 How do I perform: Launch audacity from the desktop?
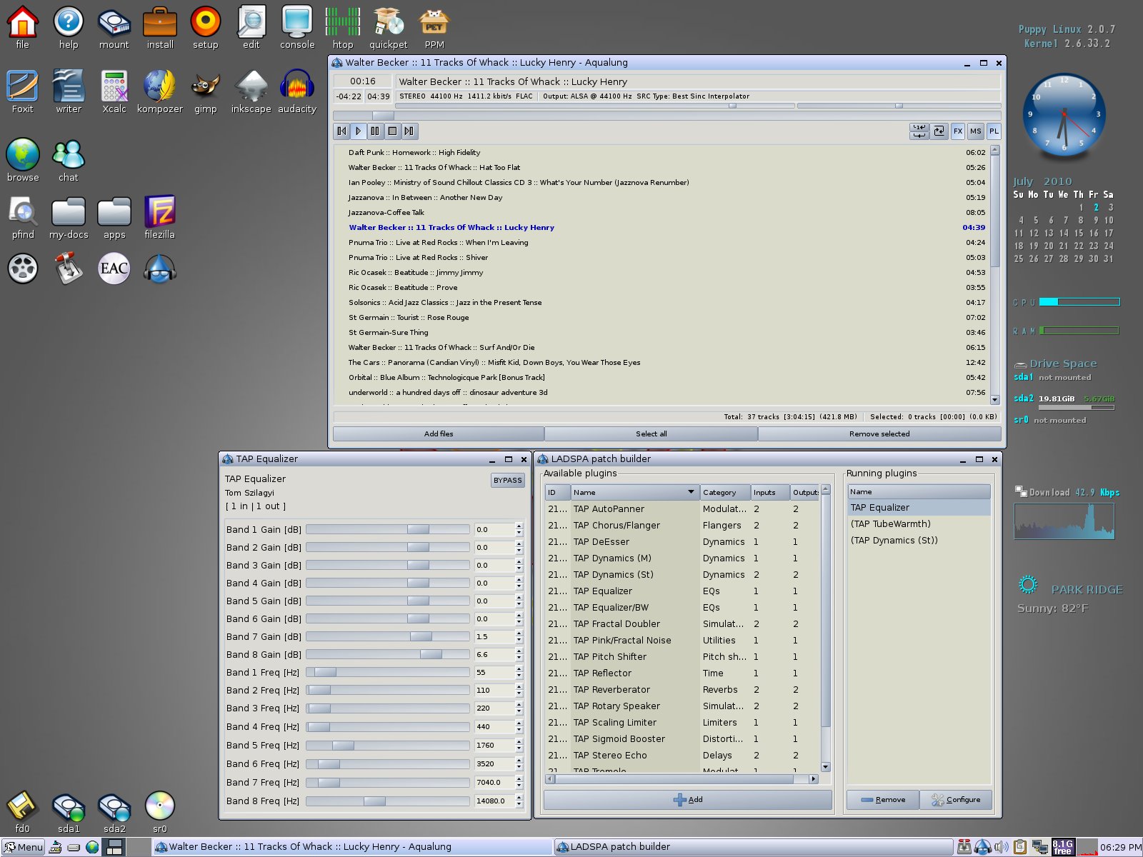pyautogui.click(x=297, y=92)
